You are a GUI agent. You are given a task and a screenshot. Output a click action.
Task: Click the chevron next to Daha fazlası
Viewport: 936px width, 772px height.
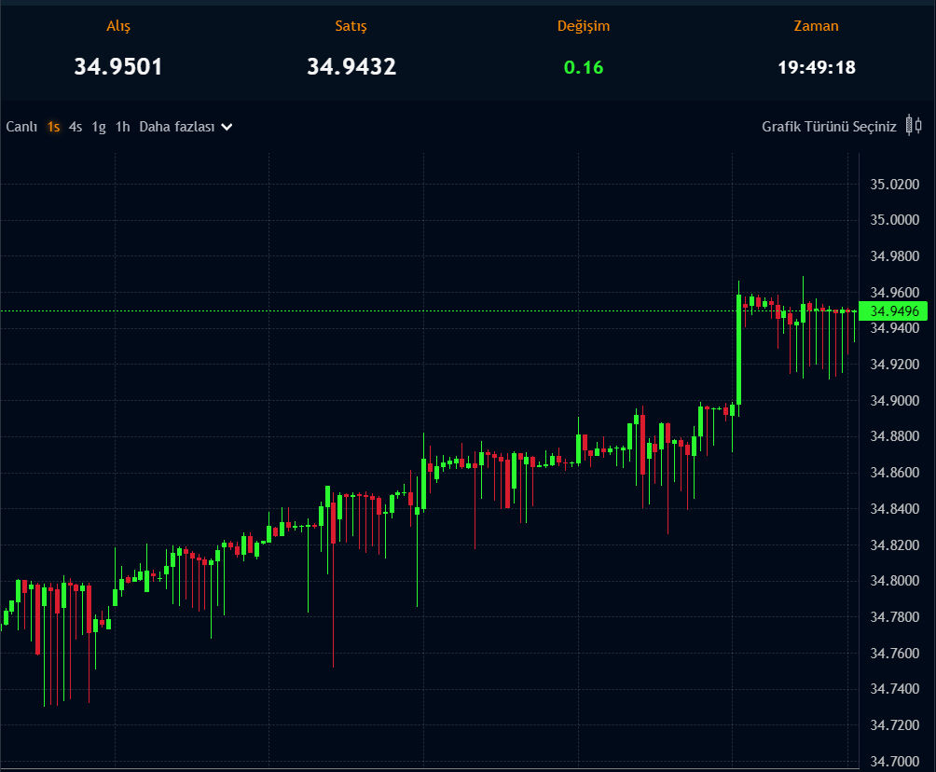(x=225, y=127)
